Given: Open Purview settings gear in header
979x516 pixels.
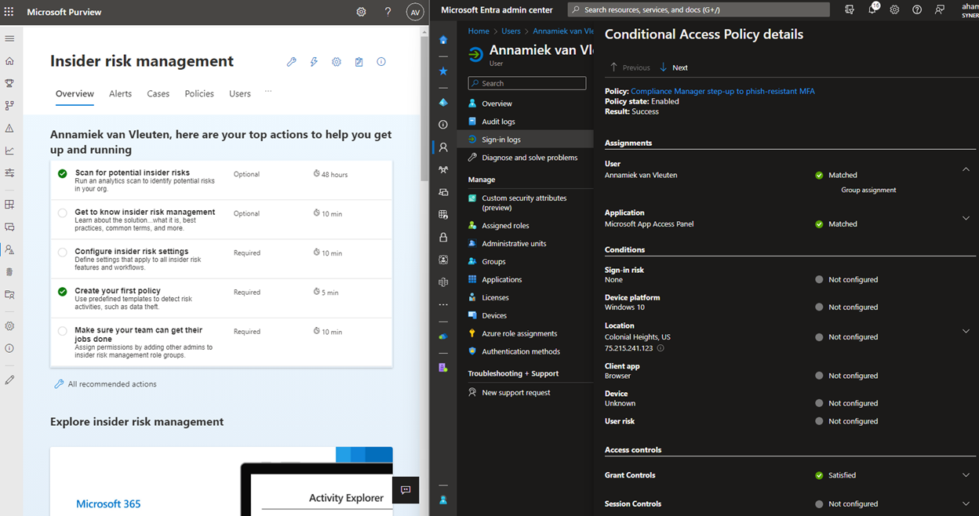Looking at the screenshot, I should (x=361, y=12).
